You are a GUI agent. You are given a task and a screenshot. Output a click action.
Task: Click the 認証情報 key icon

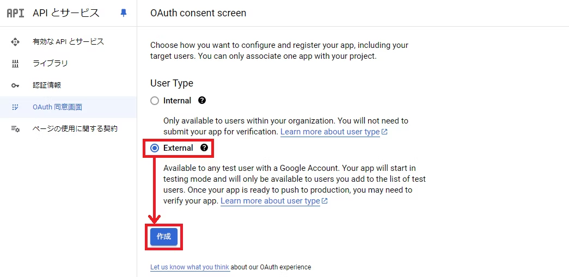click(15, 85)
